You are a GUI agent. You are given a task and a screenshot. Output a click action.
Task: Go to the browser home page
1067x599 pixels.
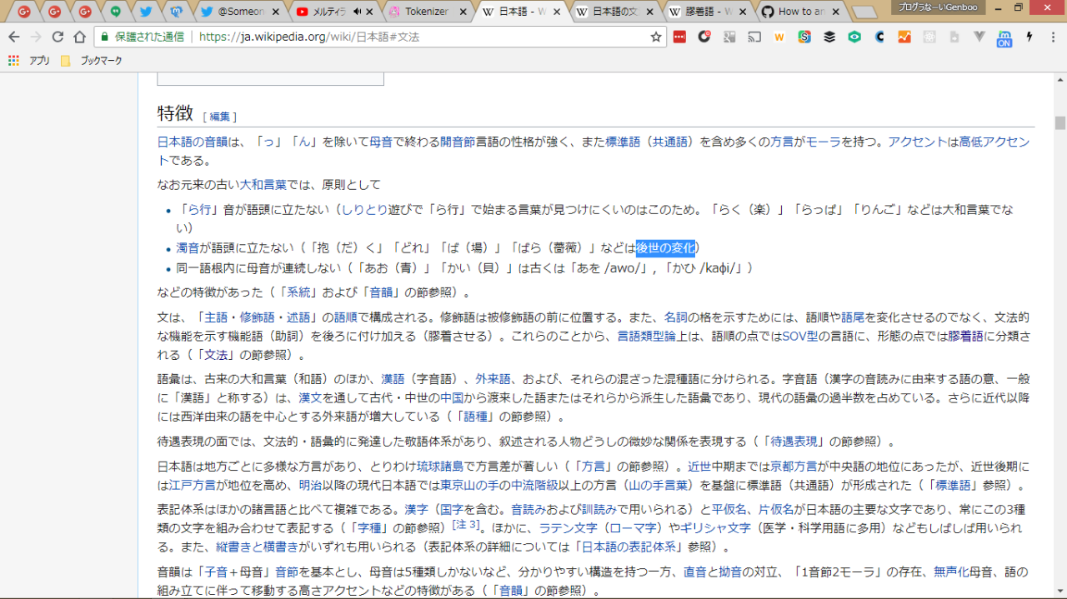pos(79,37)
